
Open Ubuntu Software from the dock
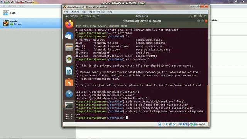click(x=69, y=82)
